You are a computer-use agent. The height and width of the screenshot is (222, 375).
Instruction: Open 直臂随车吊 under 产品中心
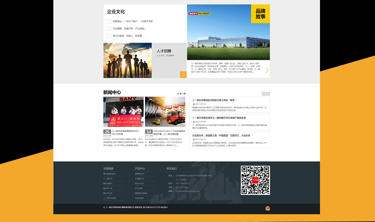tap(139, 174)
